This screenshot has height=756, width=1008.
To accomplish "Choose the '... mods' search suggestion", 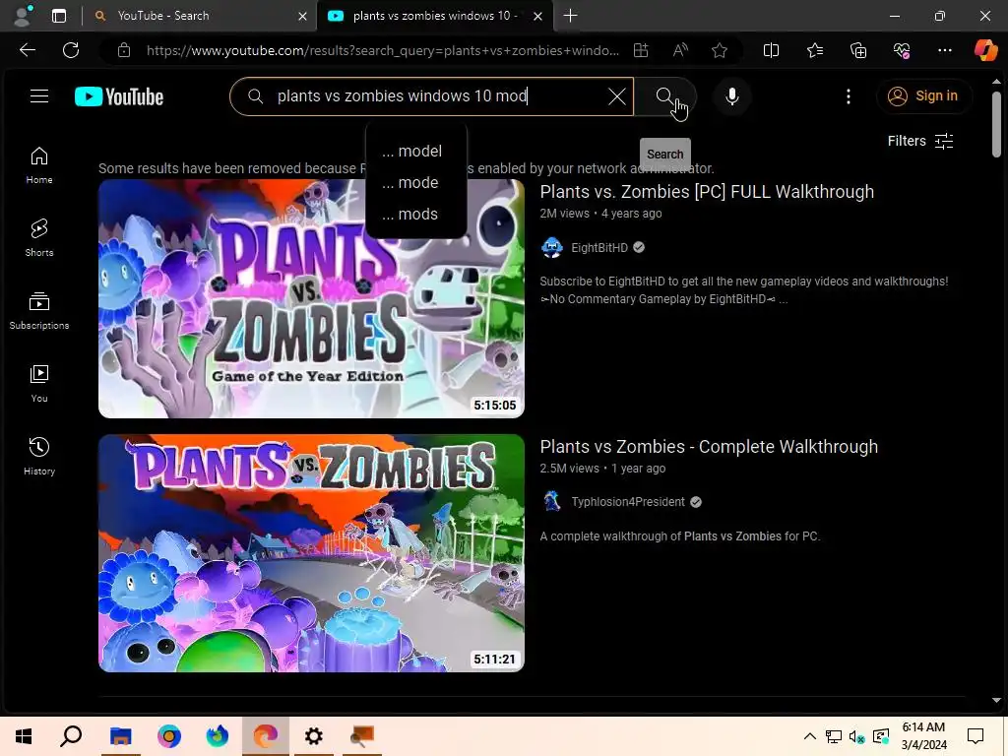I will tap(416, 214).
